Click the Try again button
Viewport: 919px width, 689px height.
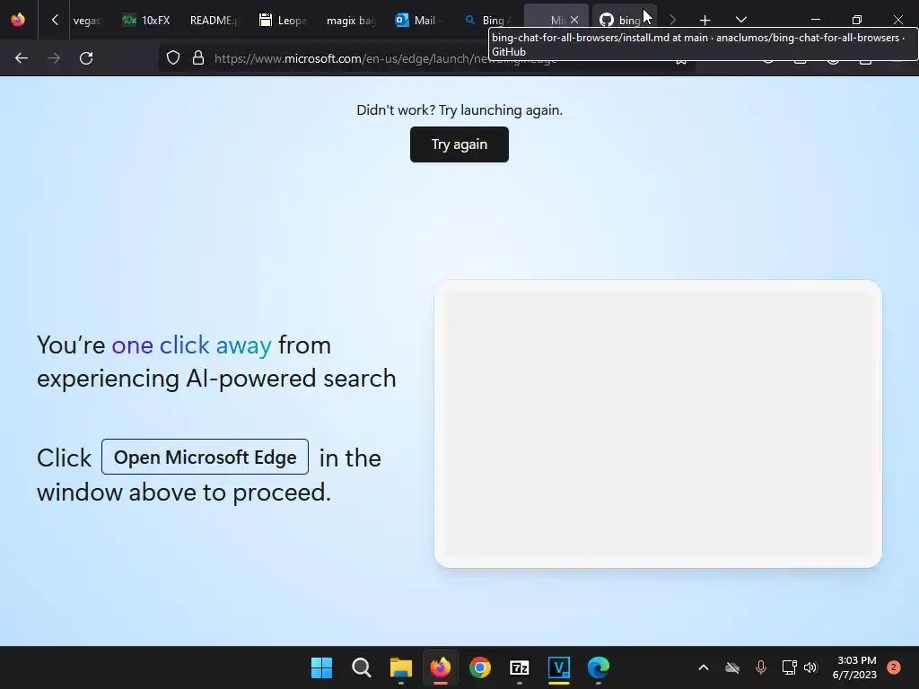click(459, 144)
